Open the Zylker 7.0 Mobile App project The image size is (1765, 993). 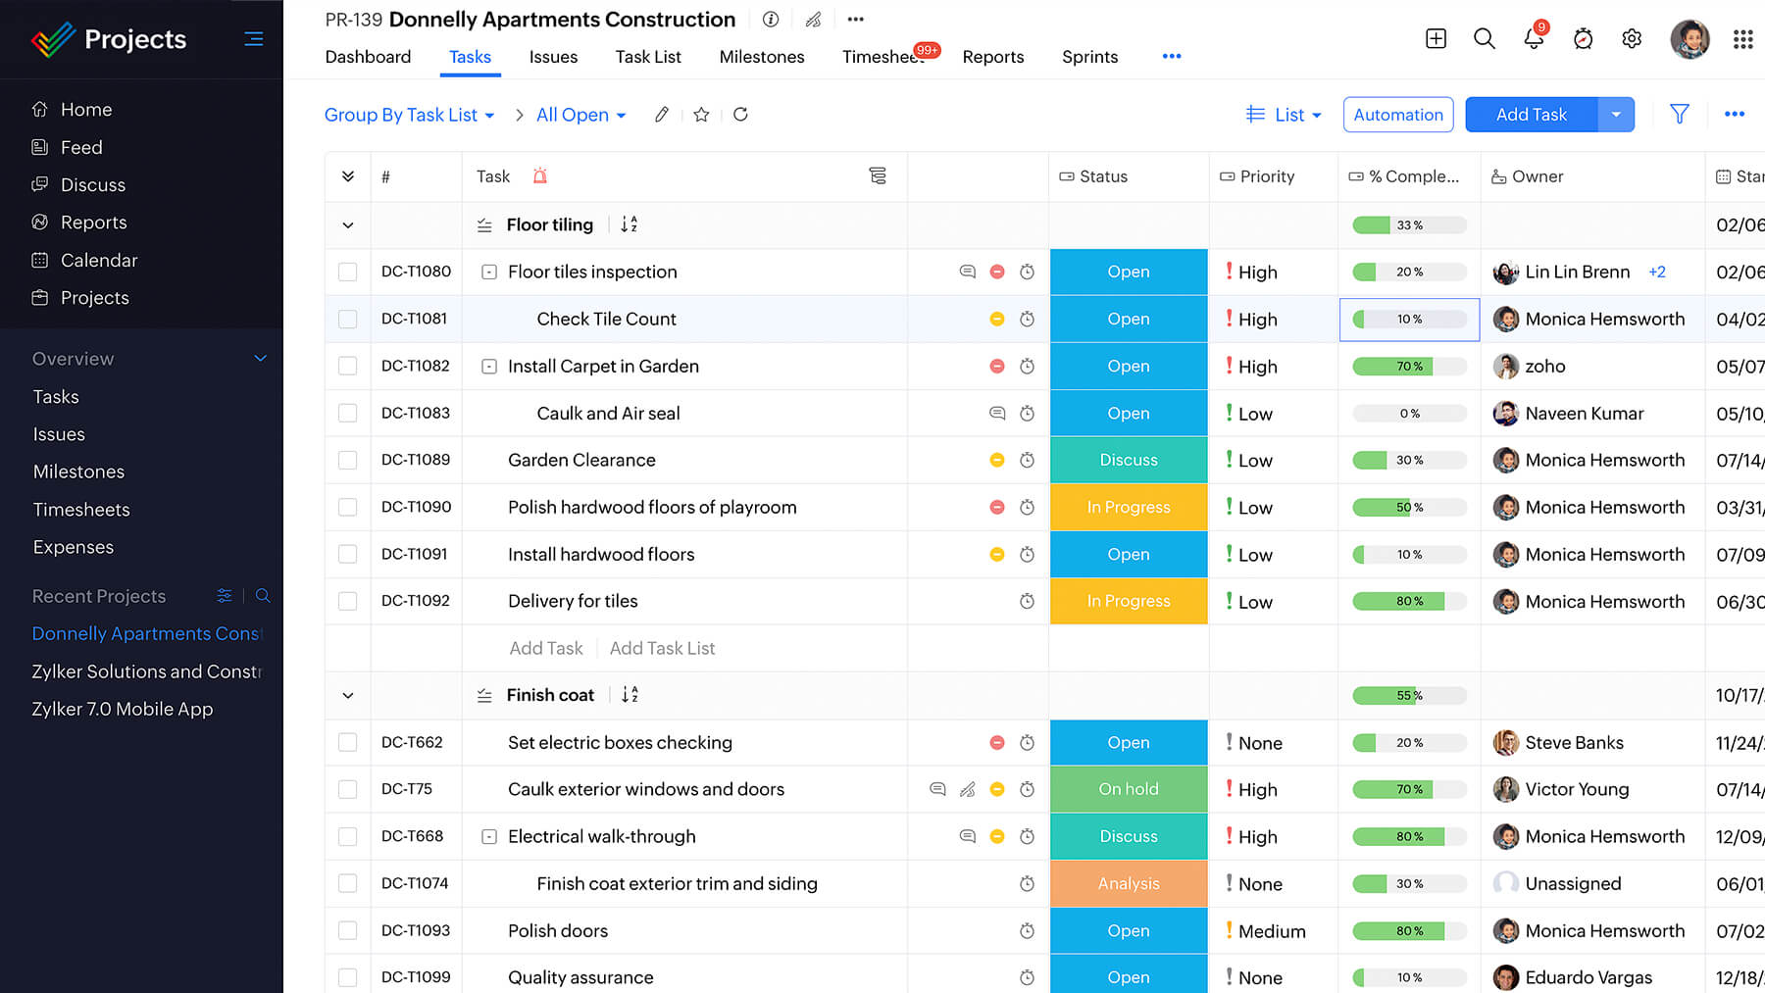(x=122, y=709)
